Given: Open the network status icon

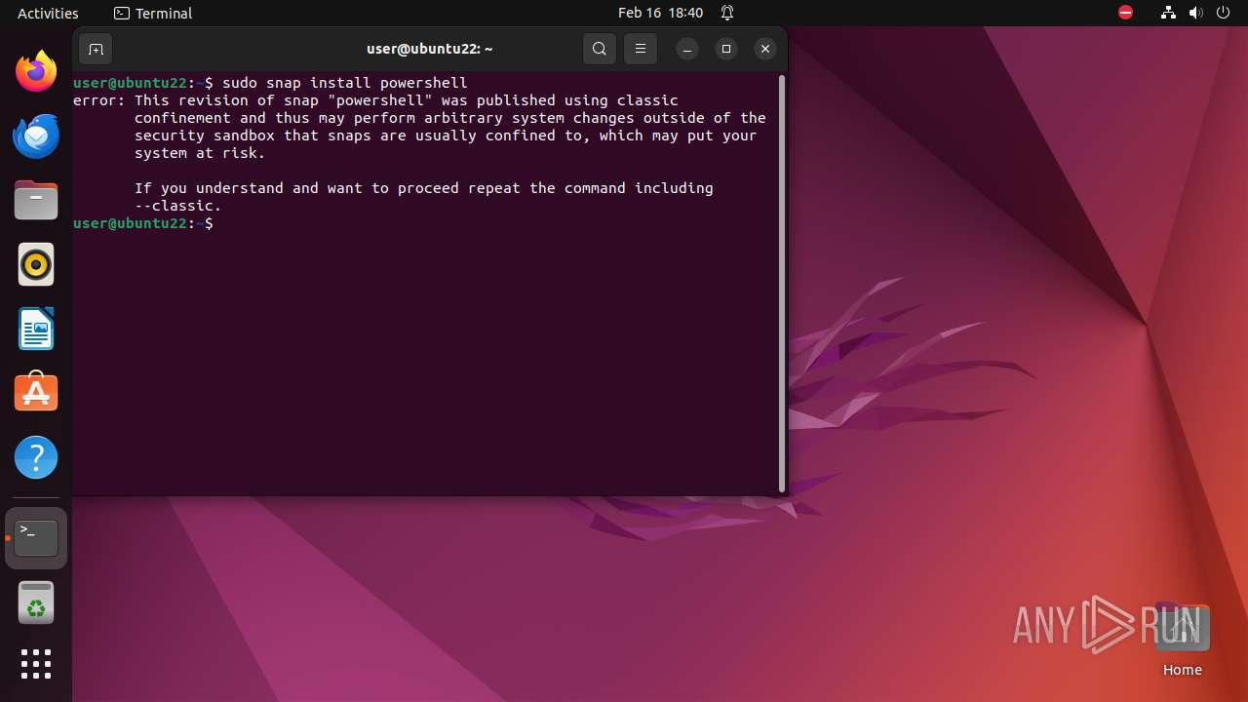Looking at the screenshot, I should [1168, 13].
